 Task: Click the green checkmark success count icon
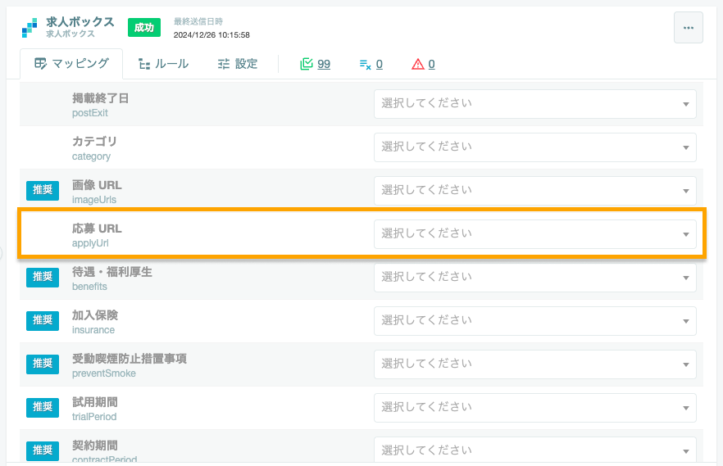(x=307, y=64)
